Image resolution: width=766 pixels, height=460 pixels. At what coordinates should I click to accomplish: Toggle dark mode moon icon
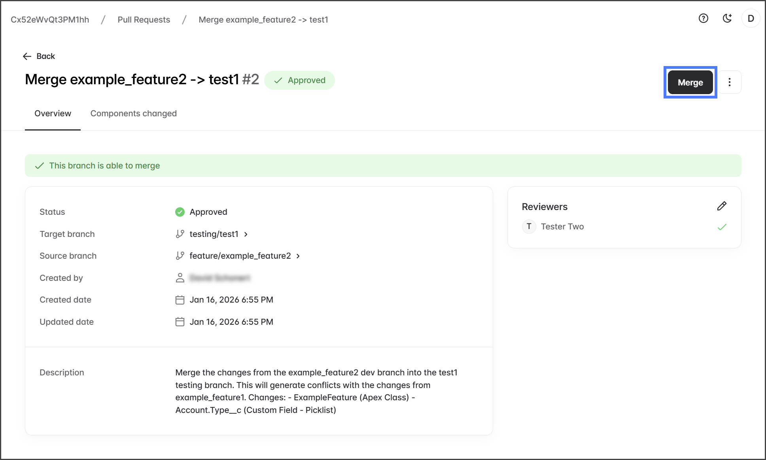point(727,18)
